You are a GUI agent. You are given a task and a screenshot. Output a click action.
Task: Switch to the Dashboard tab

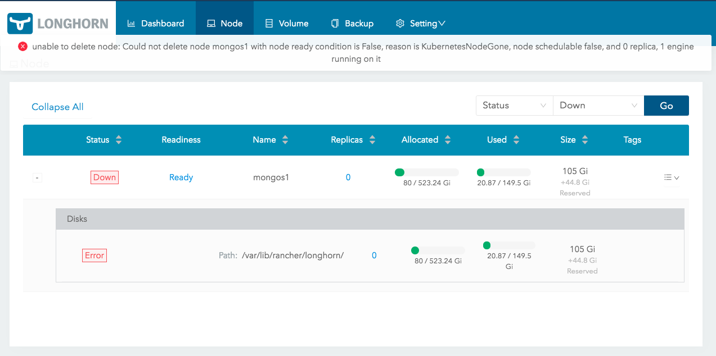(x=161, y=23)
